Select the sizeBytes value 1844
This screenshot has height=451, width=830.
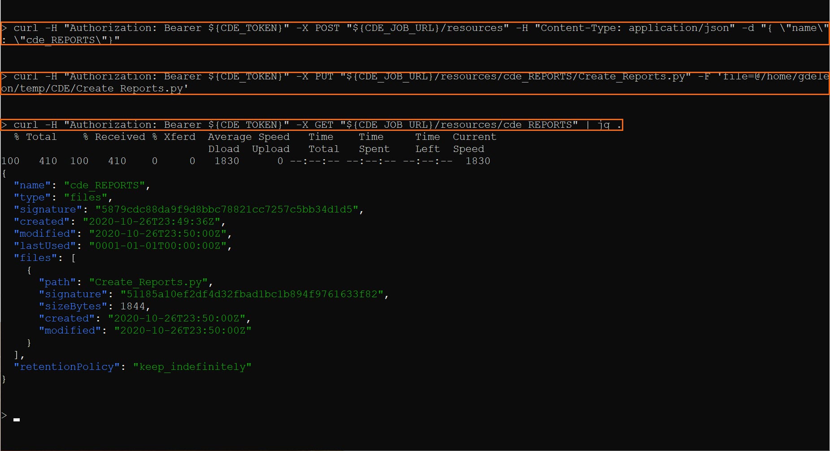pyautogui.click(x=135, y=306)
